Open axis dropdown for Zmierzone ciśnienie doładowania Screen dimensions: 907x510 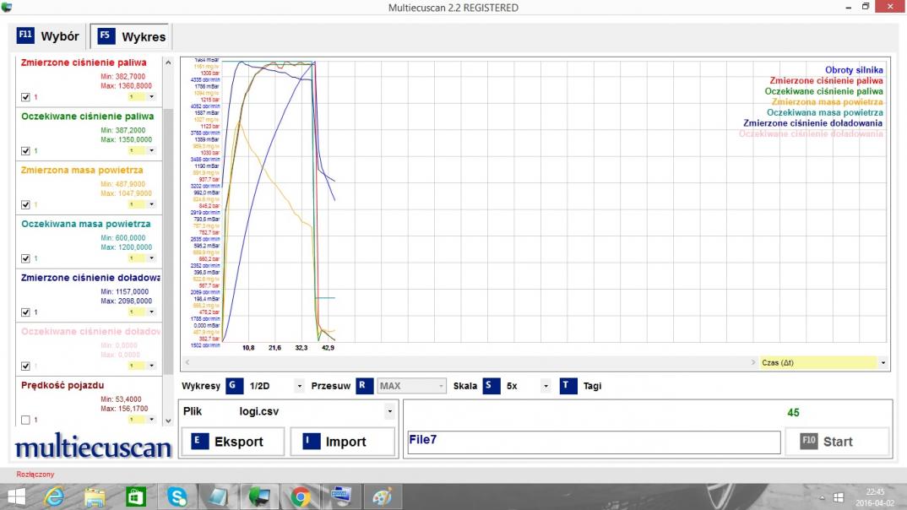(151, 312)
